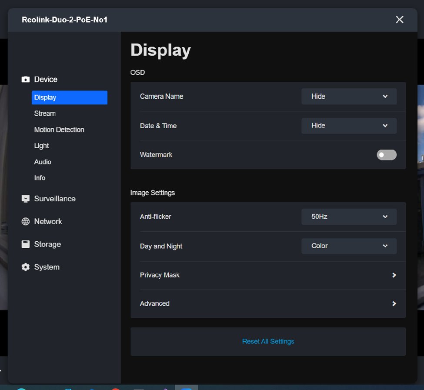
Task: Open the Audio settings page
Action: (43, 162)
